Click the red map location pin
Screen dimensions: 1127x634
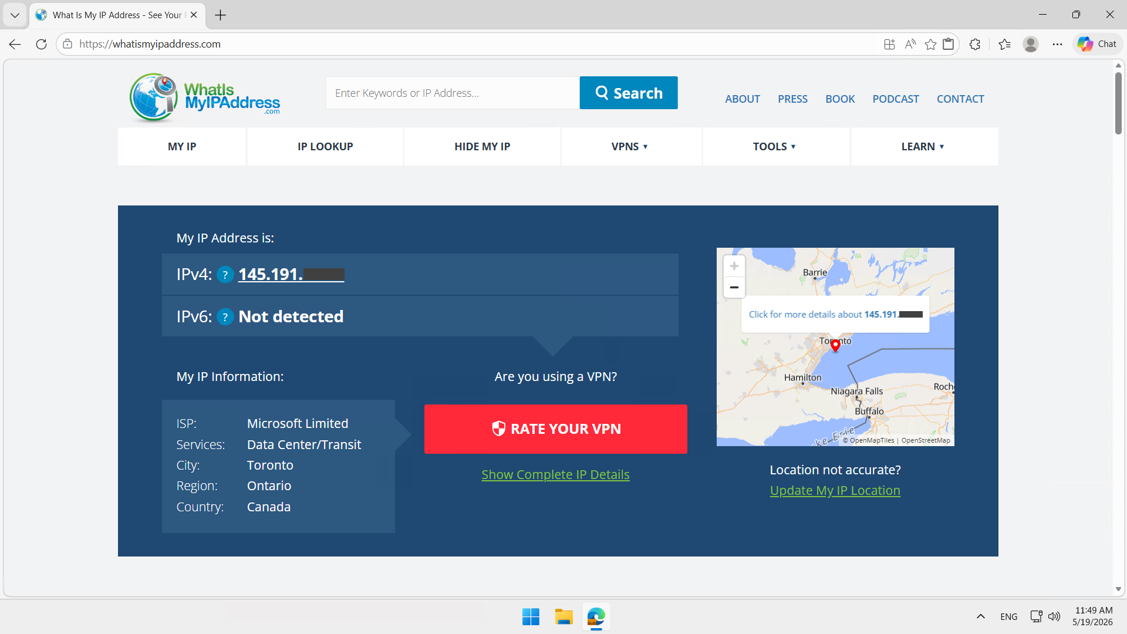tap(835, 345)
